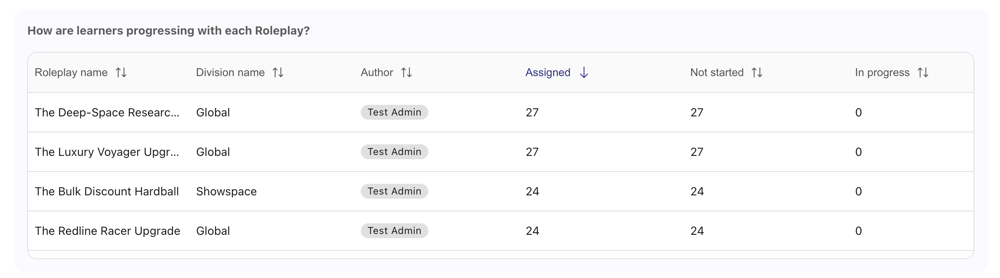Click the Assigned descending arrow icon
1000x278 pixels.
point(584,72)
